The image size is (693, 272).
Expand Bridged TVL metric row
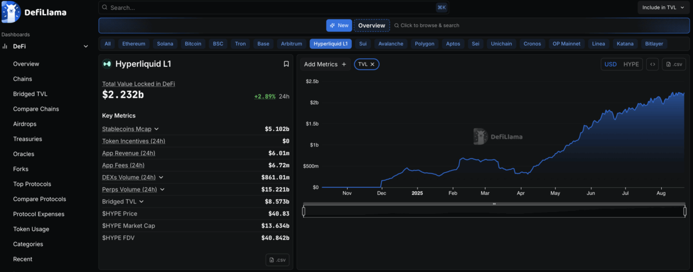pyautogui.click(x=141, y=202)
